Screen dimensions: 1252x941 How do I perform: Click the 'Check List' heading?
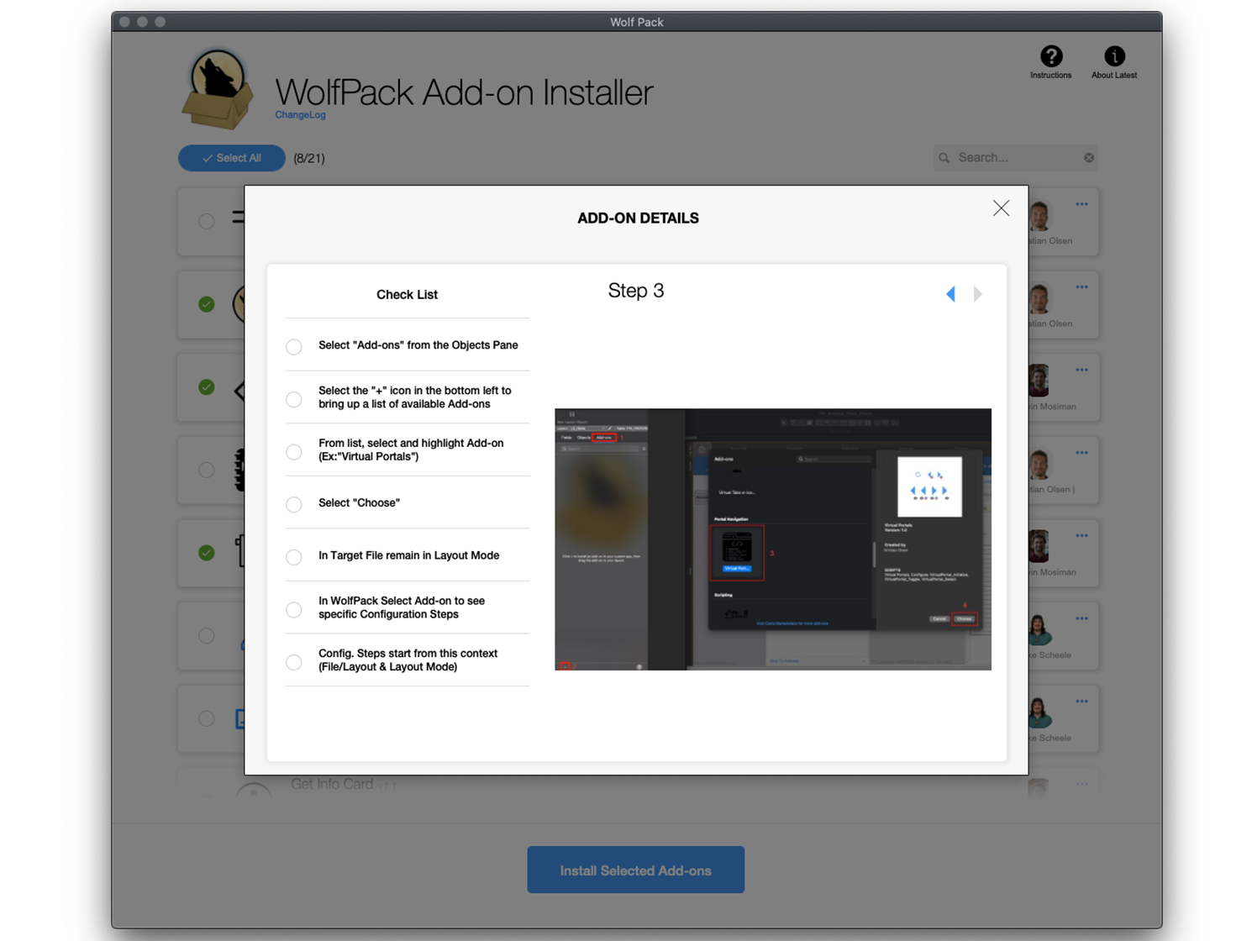pos(407,295)
